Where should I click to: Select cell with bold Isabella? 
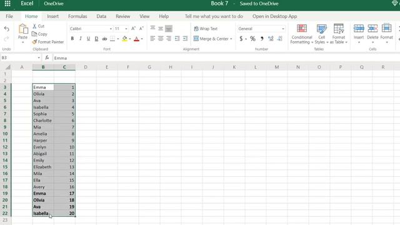coord(43,213)
